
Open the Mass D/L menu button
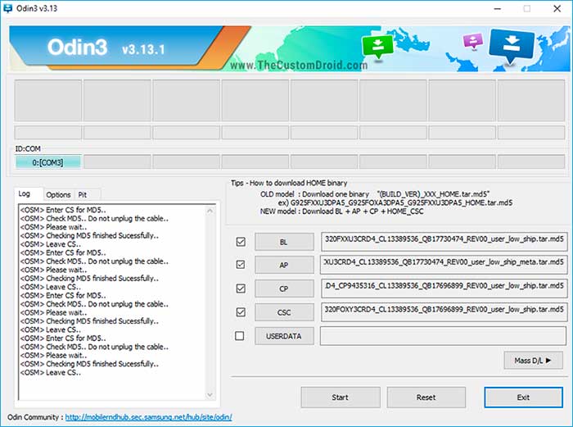pos(533,361)
